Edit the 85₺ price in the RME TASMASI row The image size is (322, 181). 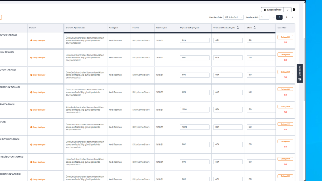click(x=228, y=110)
